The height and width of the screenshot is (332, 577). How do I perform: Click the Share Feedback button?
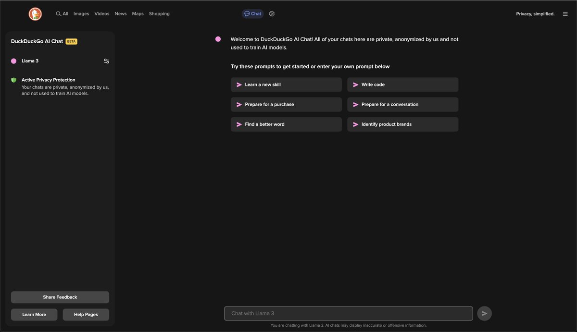pyautogui.click(x=60, y=297)
